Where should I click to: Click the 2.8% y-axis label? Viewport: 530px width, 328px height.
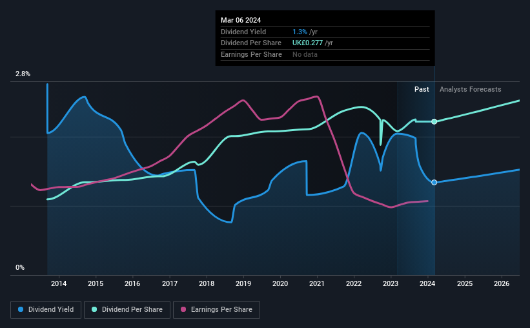(x=23, y=74)
